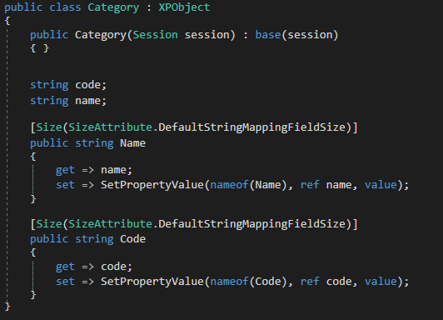This screenshot has width=443, height=320.
Task: Click SizeAttribute above the Code property
Action: [x=110, y=224]
